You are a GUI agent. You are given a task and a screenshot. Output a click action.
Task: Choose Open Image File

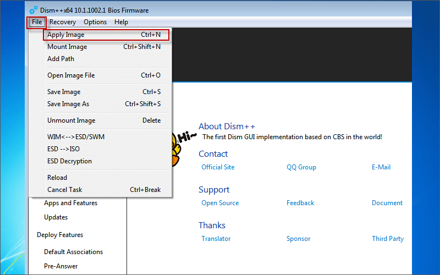click(107, 75)
